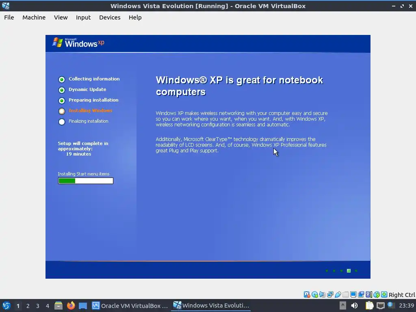
Task: Open the File menu
Action: (x=9, y=17)
